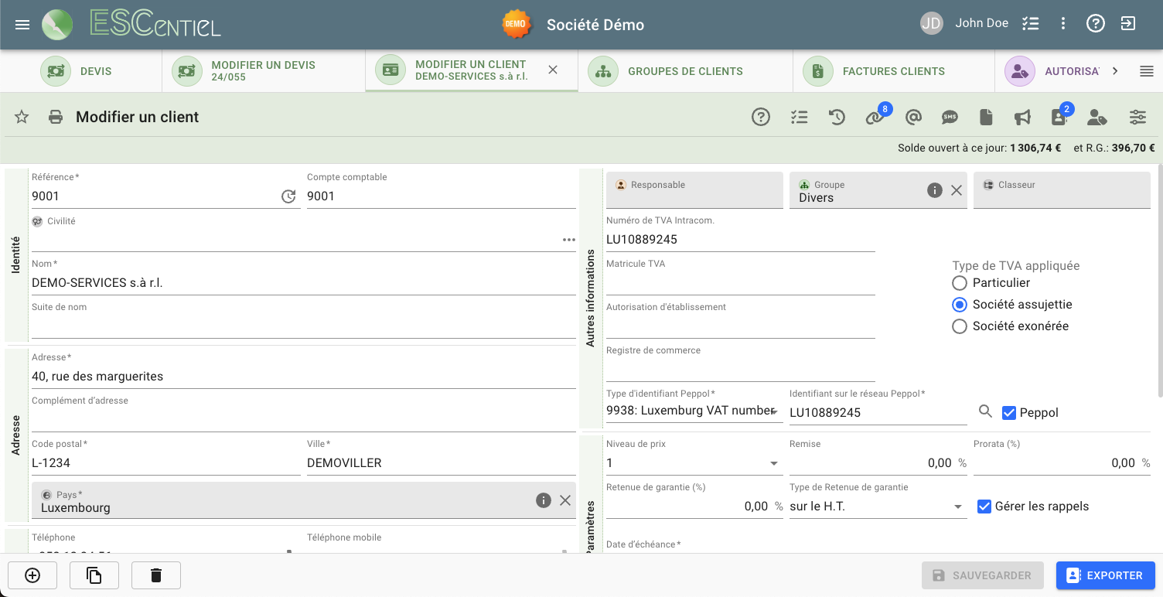Mark page as favorite with star icon
This screenshot has width=1163, height=597.
[22, 118]
